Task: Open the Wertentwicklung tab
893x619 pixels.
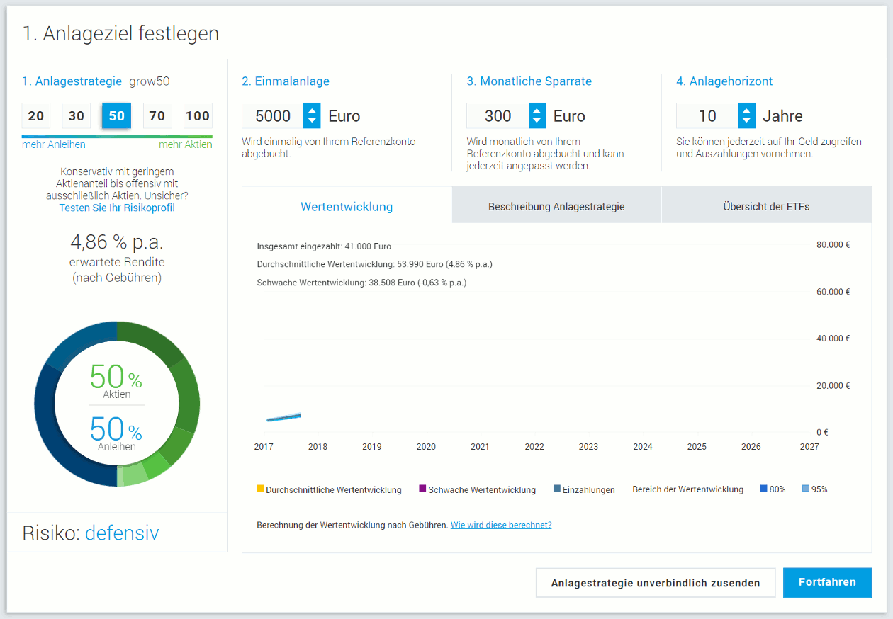Action: tap(347, 207)
